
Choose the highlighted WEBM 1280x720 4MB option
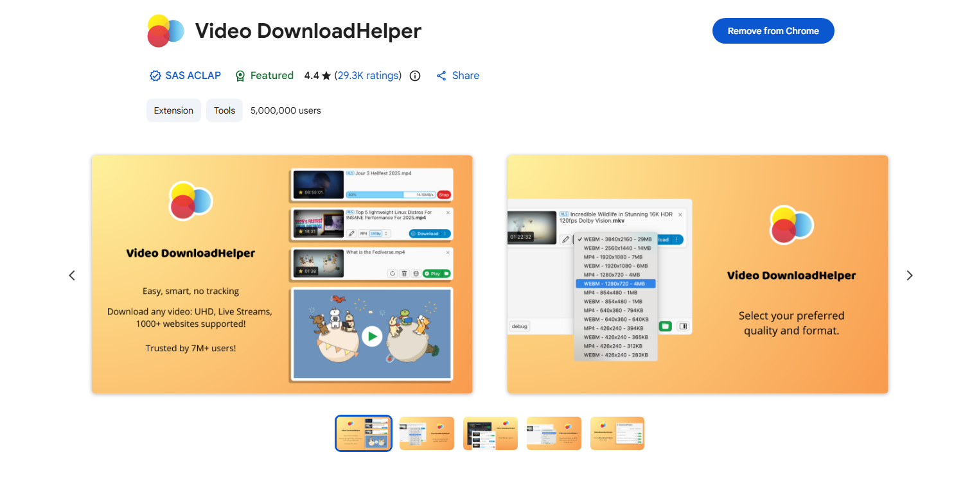point(615,283)
